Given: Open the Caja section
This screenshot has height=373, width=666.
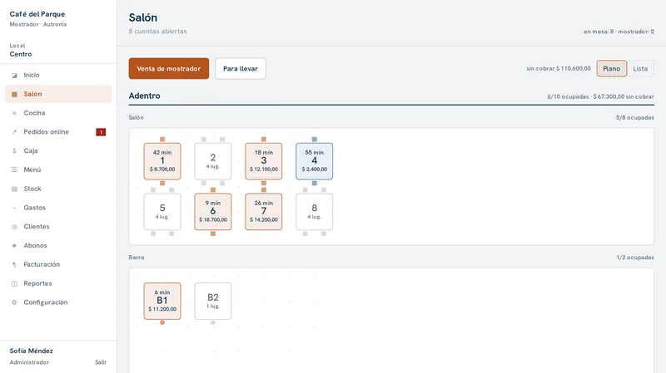Looking at the screenshot, I should 58,151.
